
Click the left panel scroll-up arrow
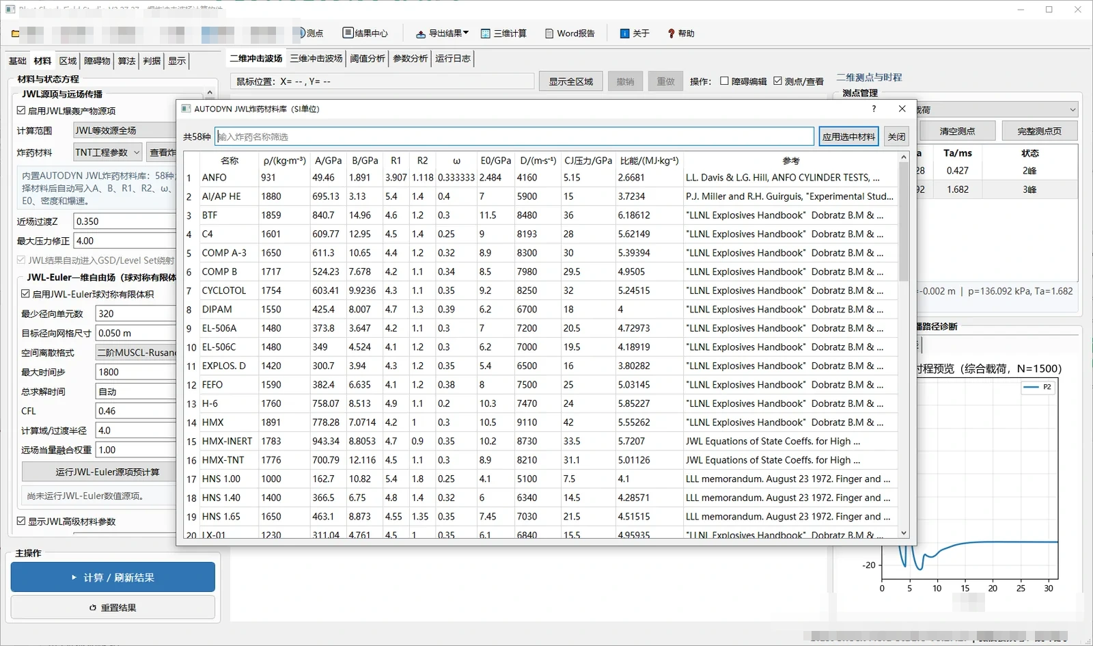tap(210, 93)
